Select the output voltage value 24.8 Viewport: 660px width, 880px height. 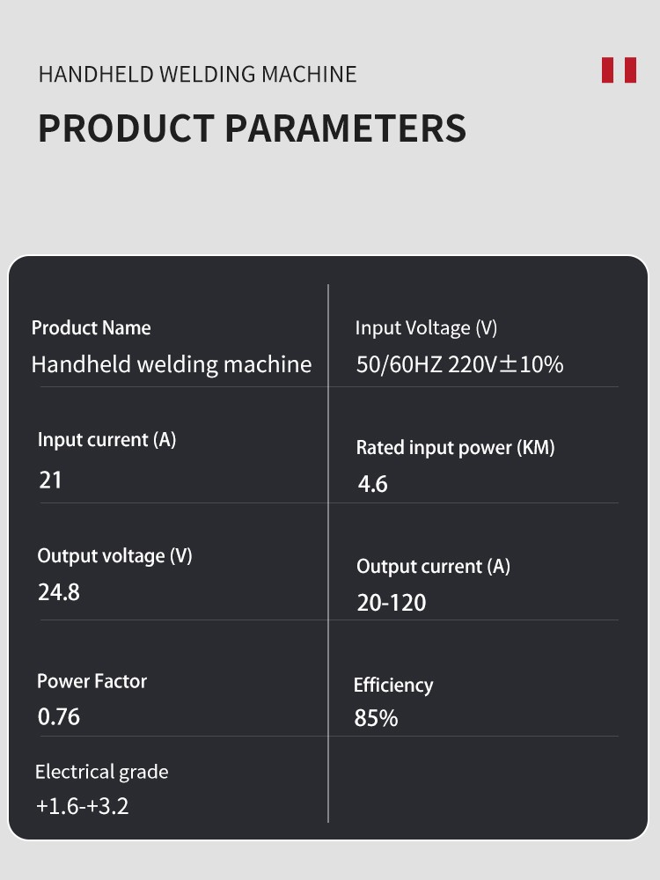[x=59, y=592]
